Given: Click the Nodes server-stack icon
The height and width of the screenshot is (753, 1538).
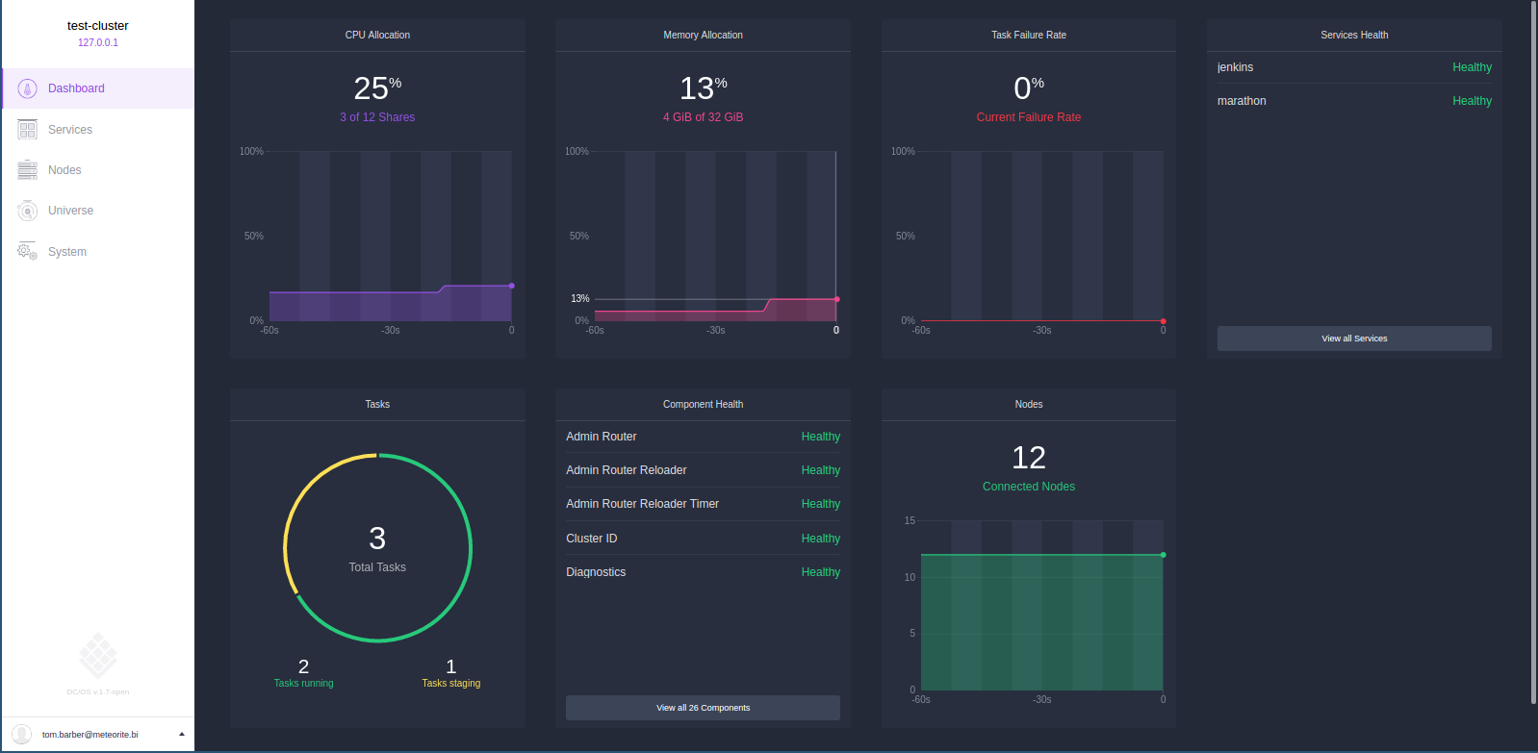Looking at the screenshot, I should [28, 170].
